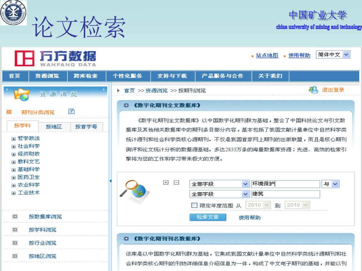Add a search row with plus icon
This screenshot has height=271, width=362.
pos(166,182)
